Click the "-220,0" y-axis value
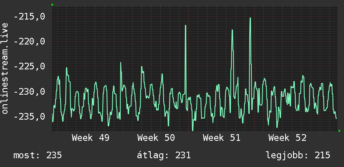This screenshot has width=344, height=167. (x=30, y=41)
